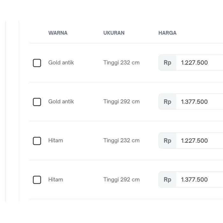The height and width of the screenshot is (223, 223).
Task: Click the Hitam label in the third row
Action: (x=56, y=140)
